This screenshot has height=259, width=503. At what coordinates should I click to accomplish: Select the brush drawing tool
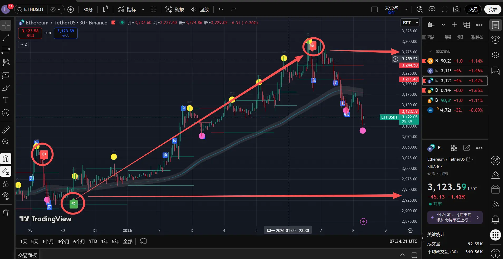6,88
